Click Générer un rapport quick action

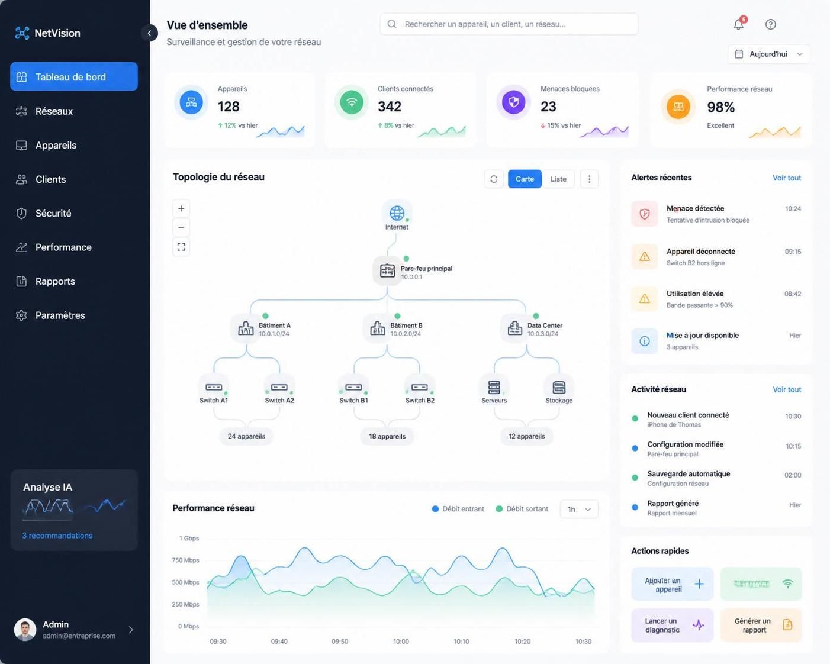click(x=761, y=626)
